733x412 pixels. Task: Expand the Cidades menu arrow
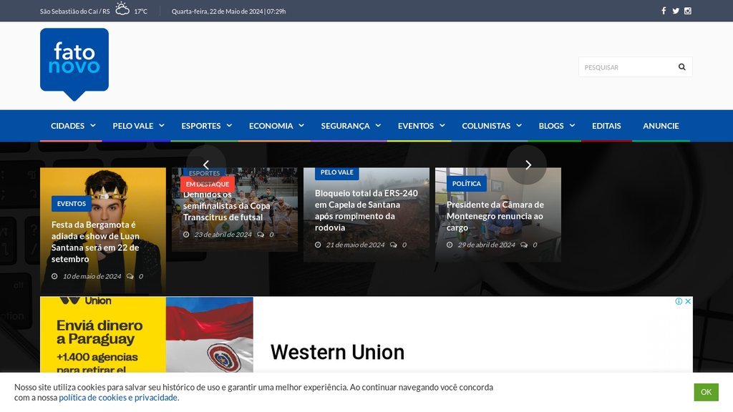(x=93, y=125)
